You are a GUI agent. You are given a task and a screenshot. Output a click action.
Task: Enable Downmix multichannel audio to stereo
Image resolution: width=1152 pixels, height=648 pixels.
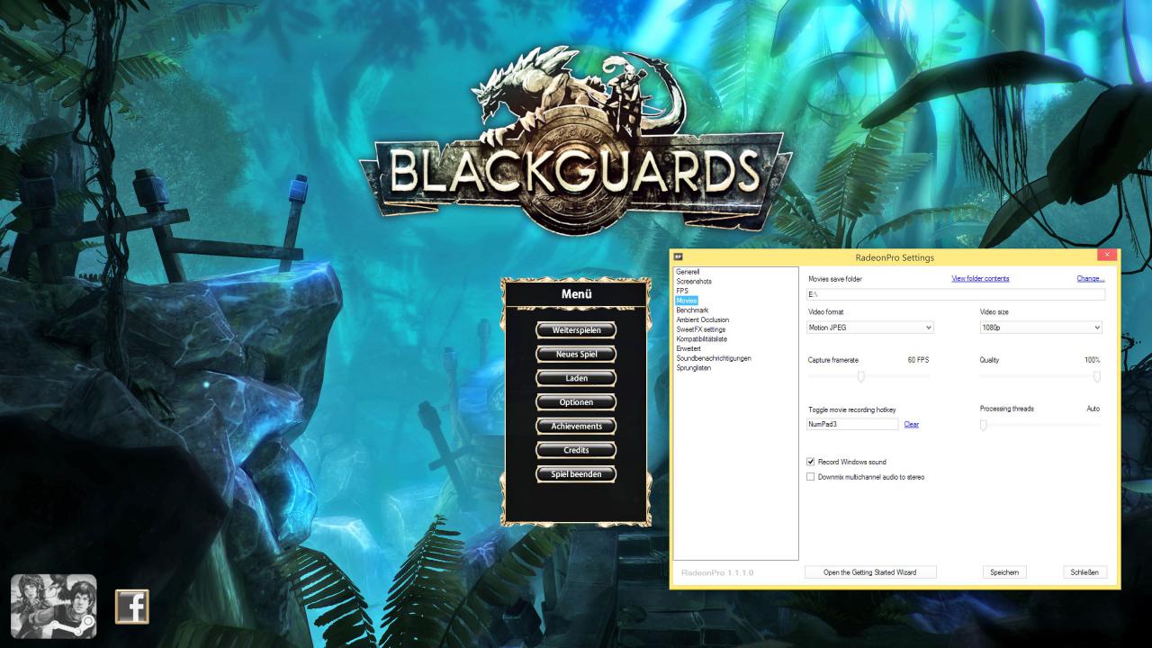click(x=811, y=477)
